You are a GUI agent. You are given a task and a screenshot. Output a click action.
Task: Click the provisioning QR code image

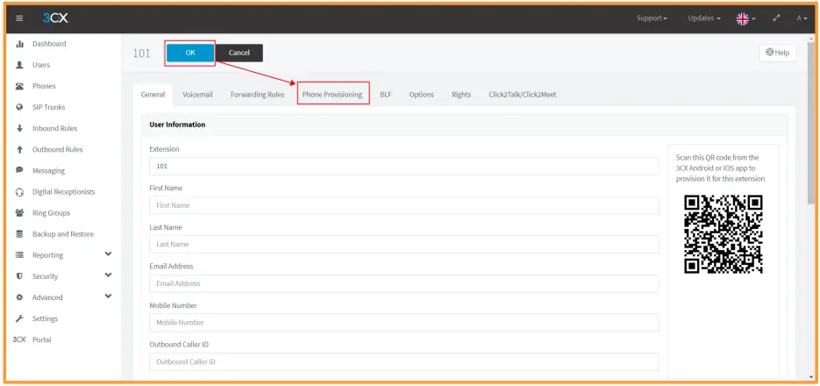coord(724,234)
